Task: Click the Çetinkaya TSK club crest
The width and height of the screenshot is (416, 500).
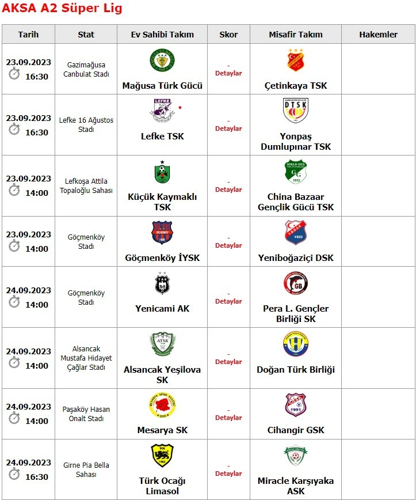Action: click(296, 60)
